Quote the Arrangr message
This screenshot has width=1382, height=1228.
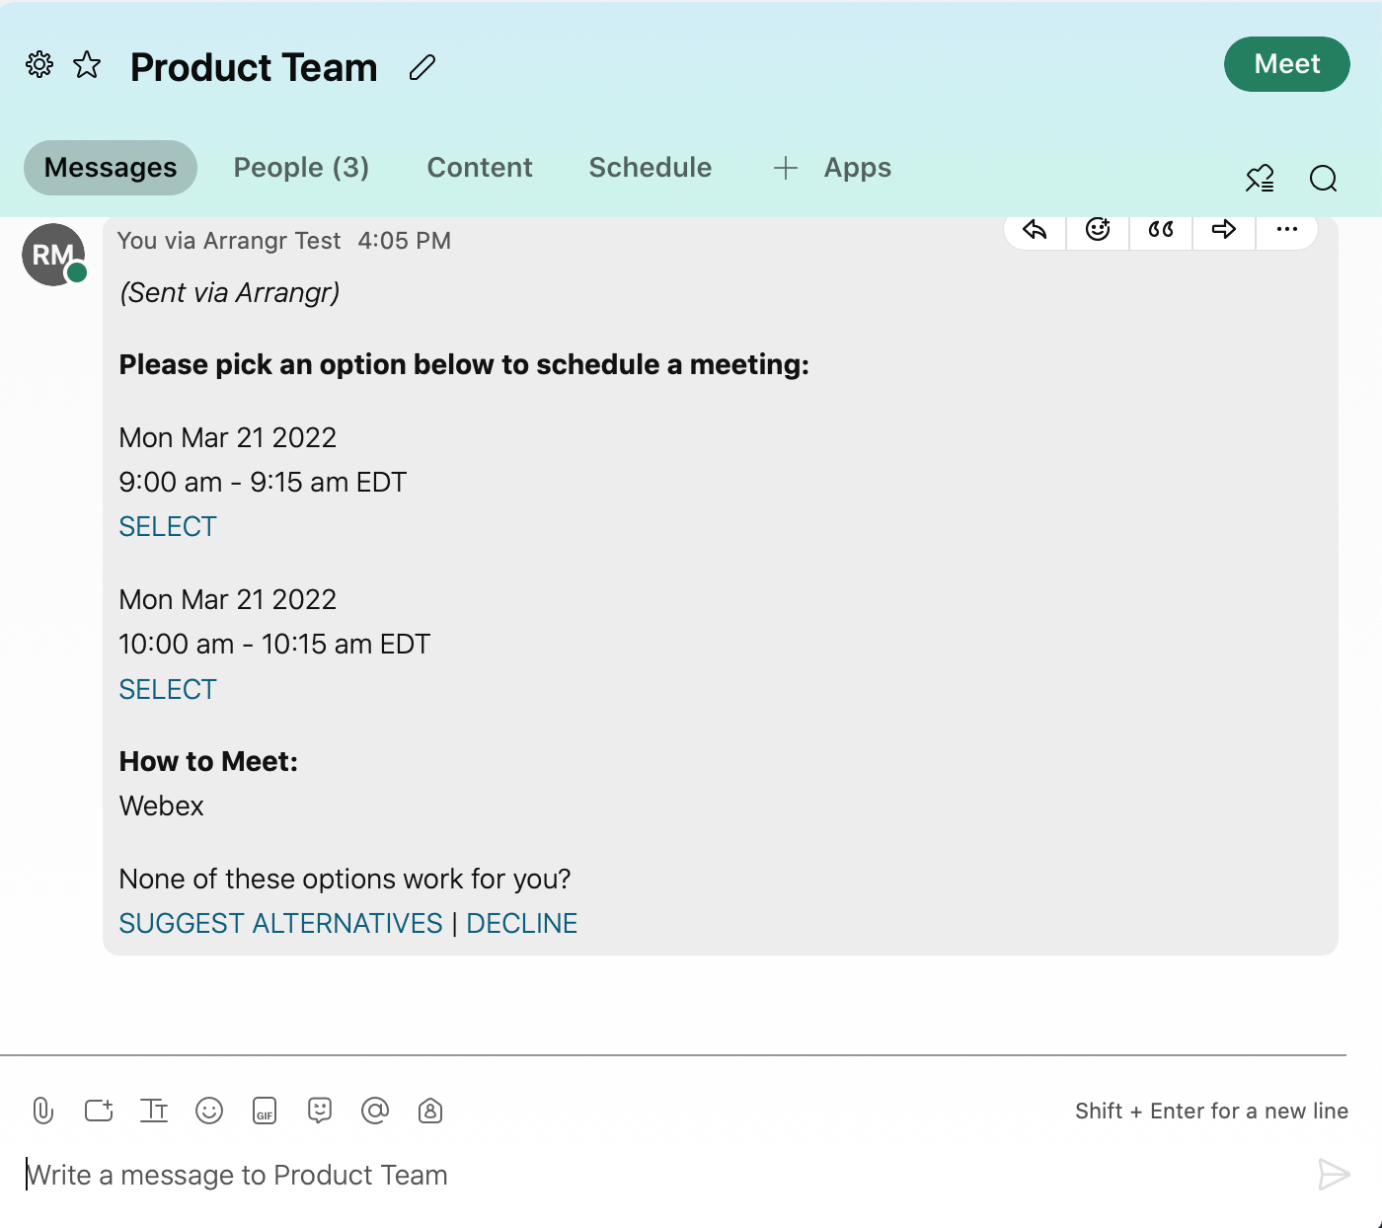1161,230
